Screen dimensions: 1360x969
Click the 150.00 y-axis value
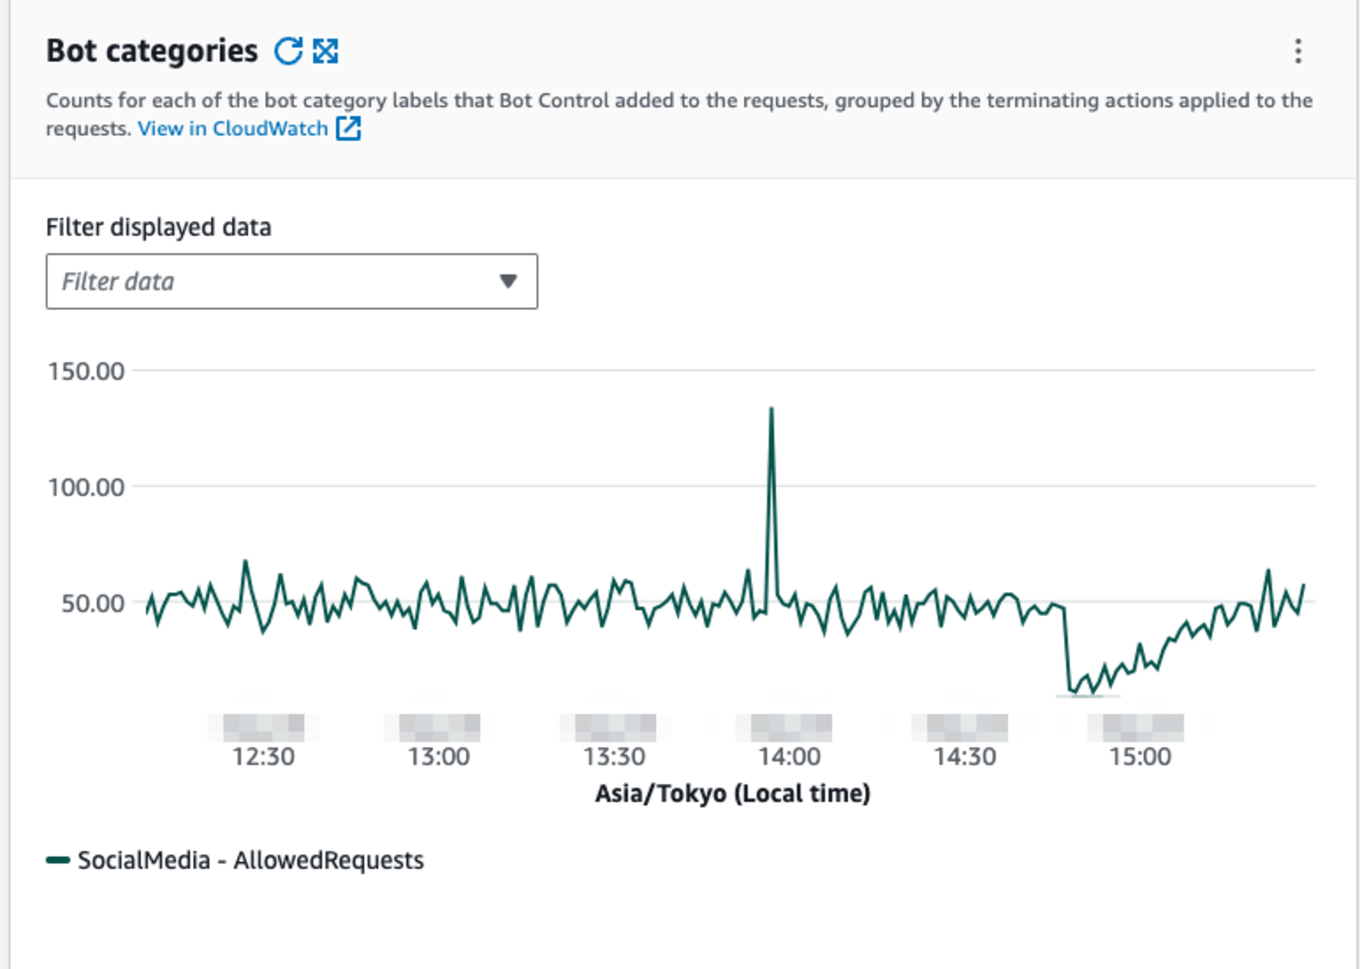[x=86, y=371]
